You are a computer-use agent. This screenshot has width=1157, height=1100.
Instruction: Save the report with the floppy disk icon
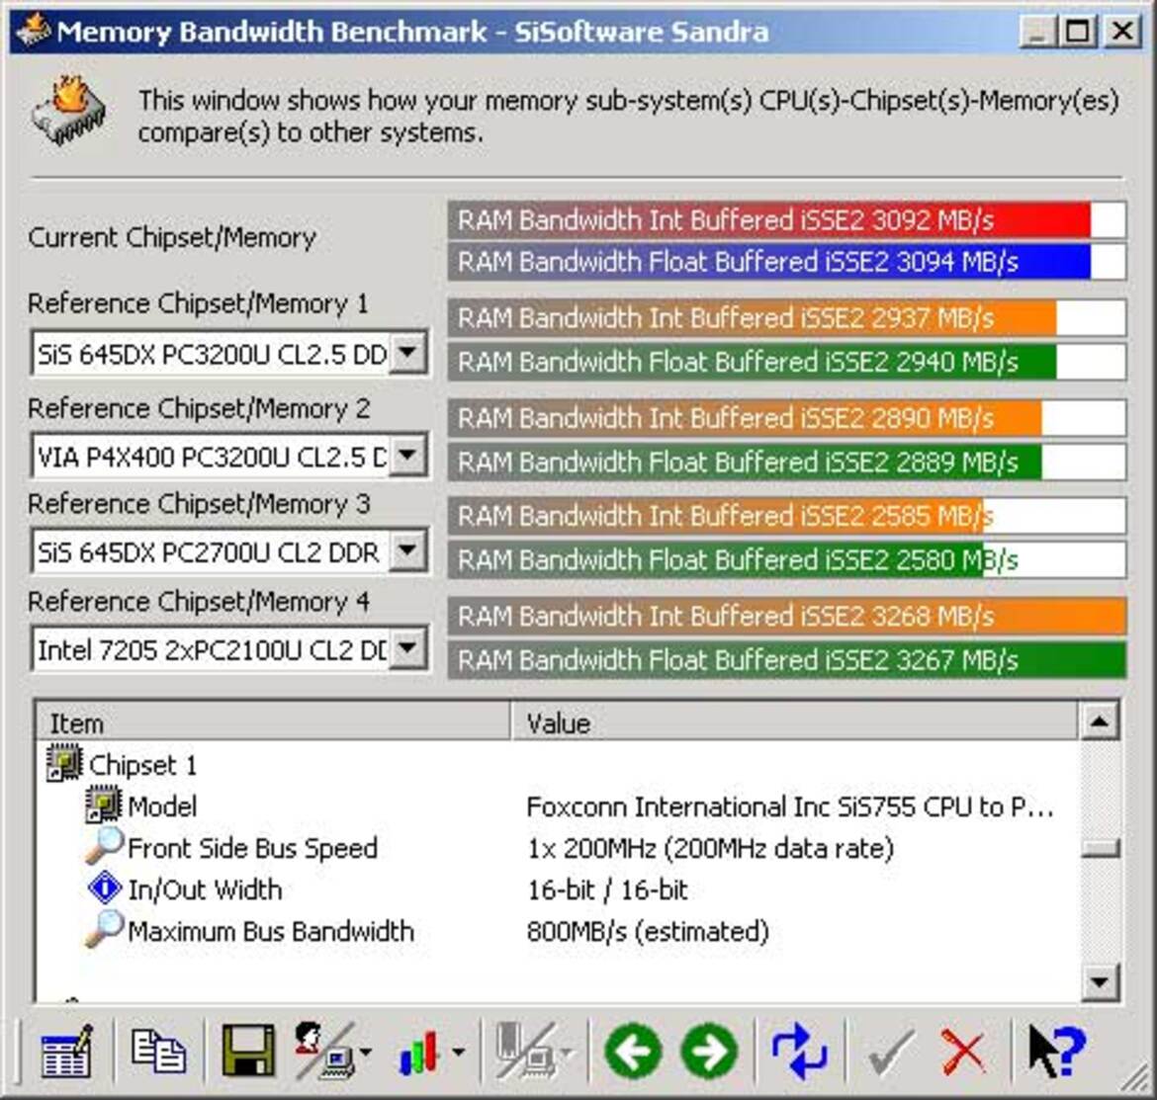pyautogui.click(x=248, y=1051)
